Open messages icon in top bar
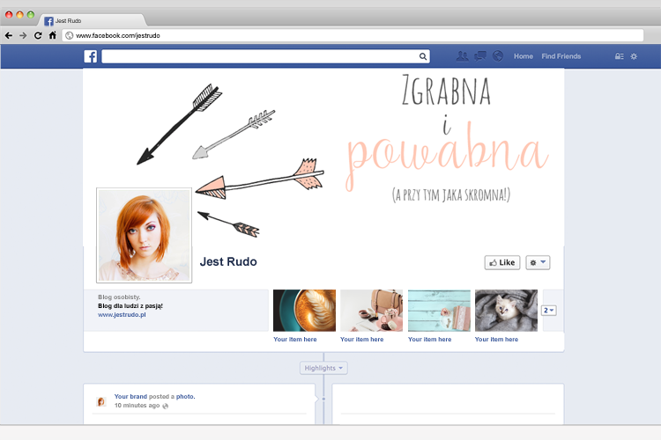The width and height of the screenshot is (661, 440). click(480, 56)
